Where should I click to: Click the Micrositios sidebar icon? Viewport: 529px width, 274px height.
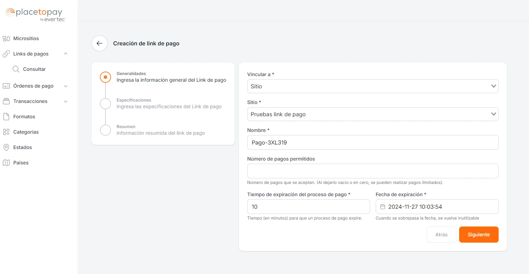click(x=6, y=38)
